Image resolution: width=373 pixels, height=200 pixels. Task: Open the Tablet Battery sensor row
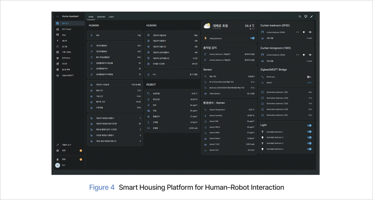tap(229, 94)
